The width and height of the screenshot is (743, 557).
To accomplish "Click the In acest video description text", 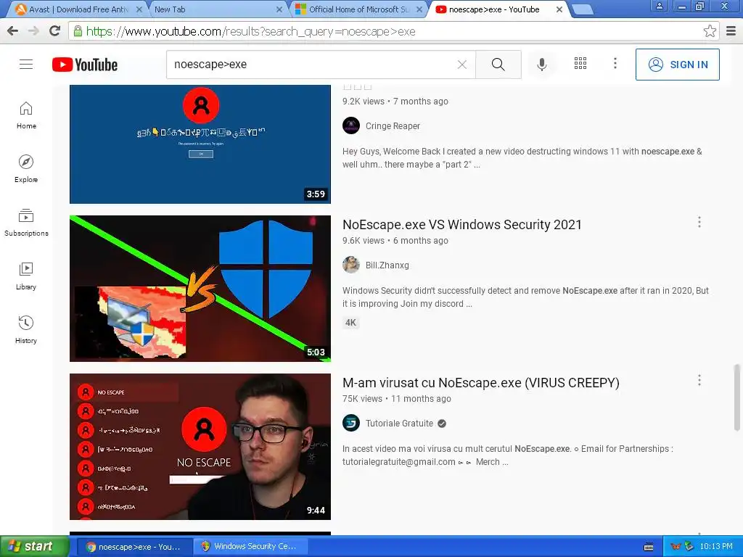I will tap(507, 455).
